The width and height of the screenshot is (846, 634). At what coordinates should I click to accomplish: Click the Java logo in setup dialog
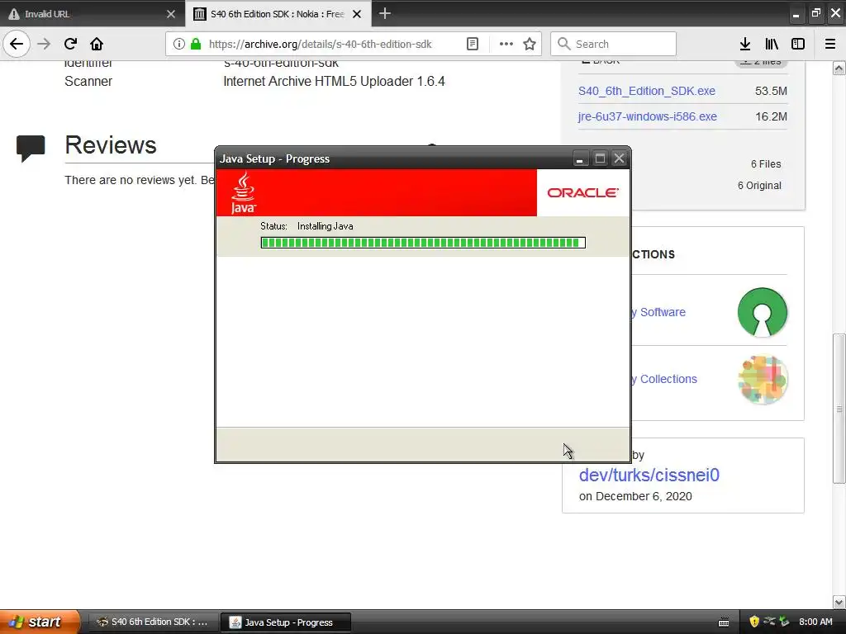pos(244,192)
